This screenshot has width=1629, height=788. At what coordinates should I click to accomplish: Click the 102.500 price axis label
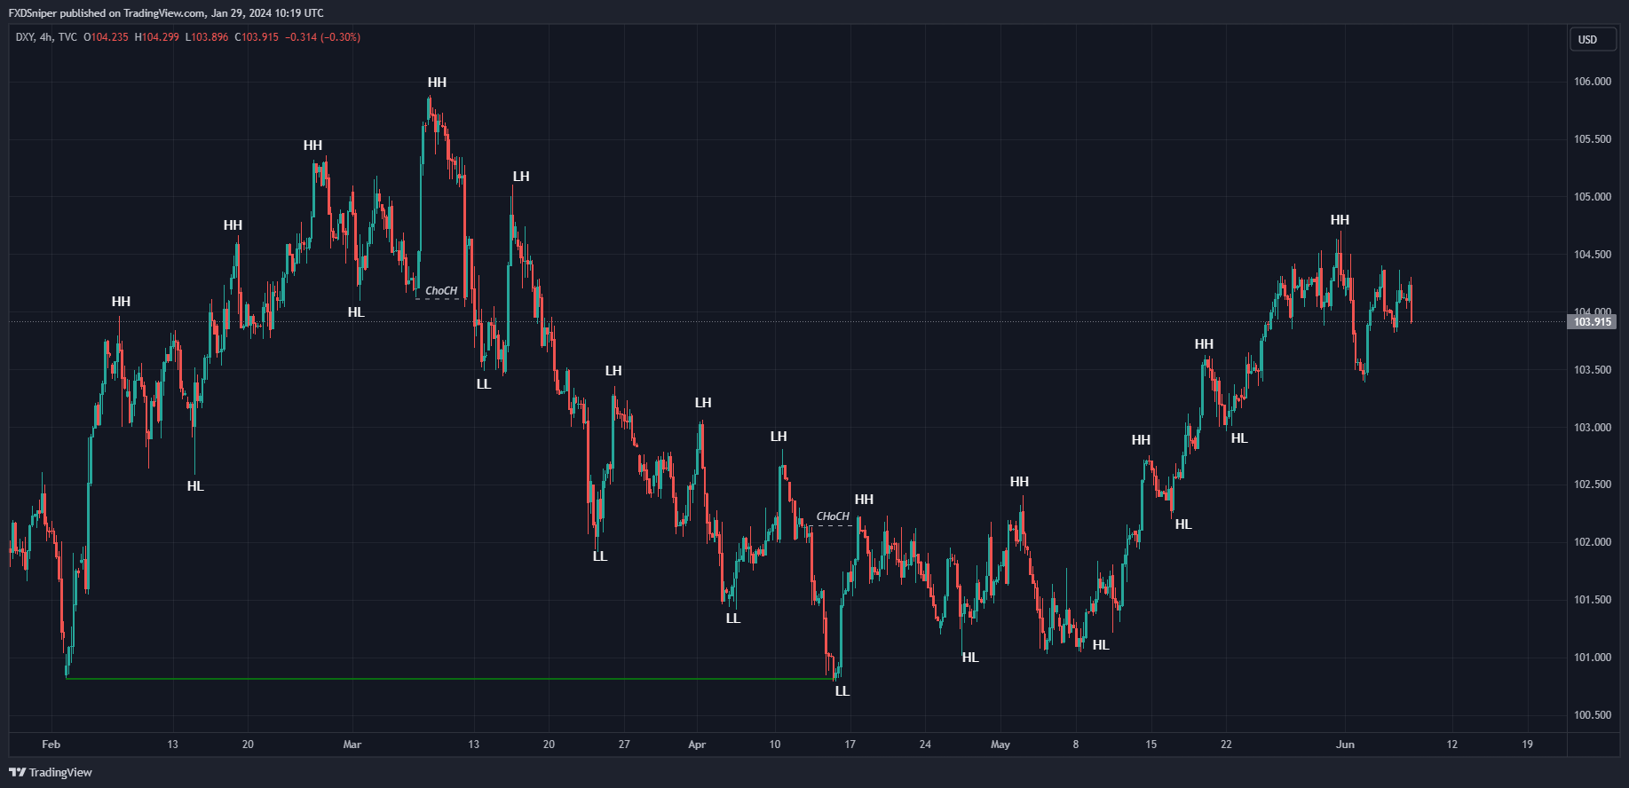[x=1593, y=485]
